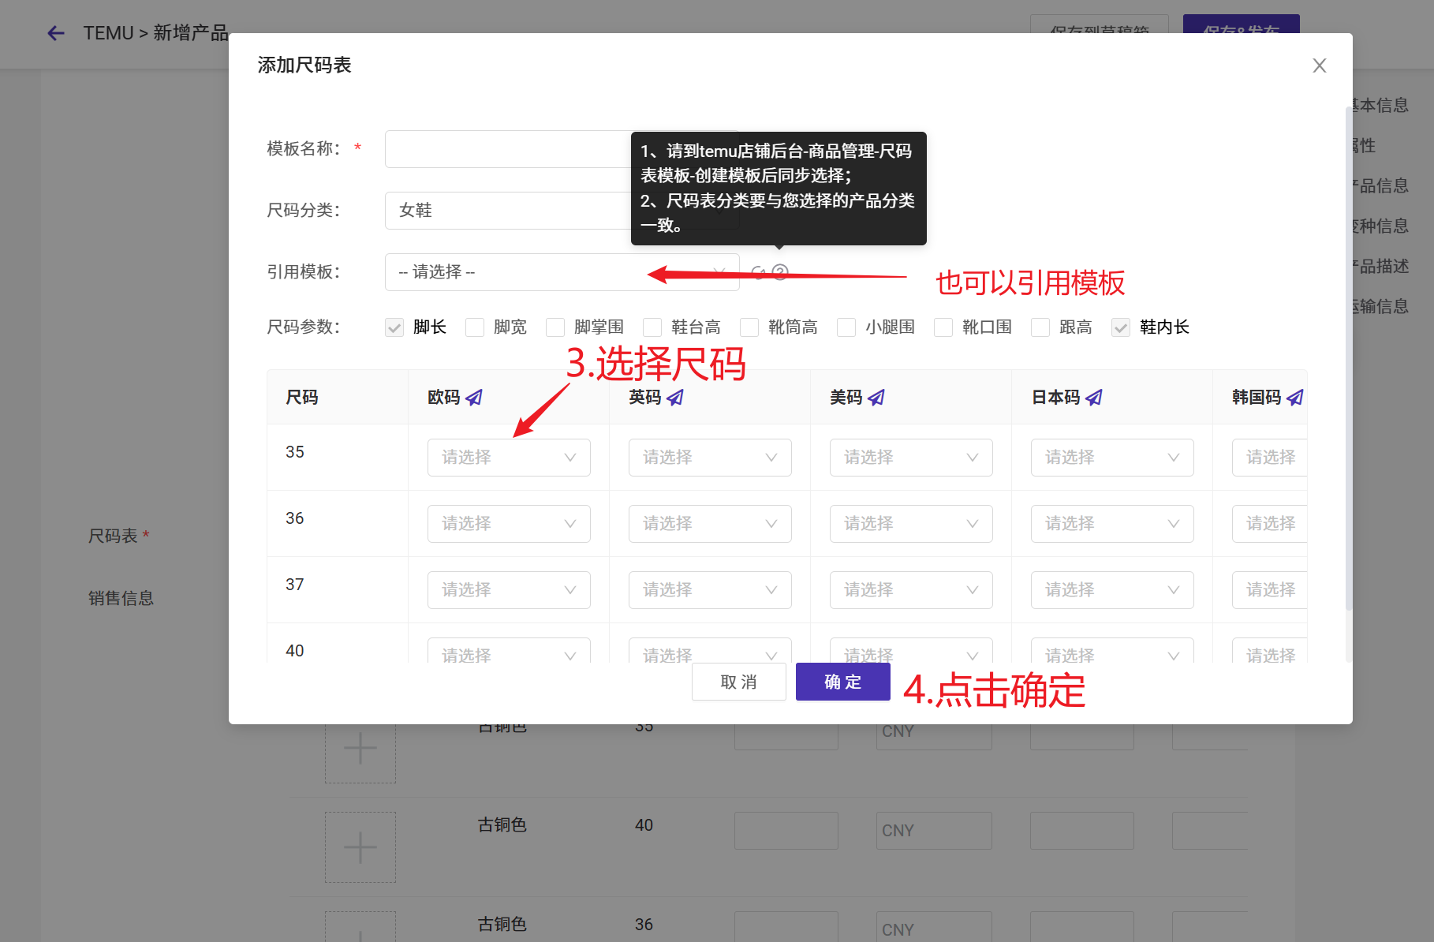
Task: Enable the 鞋台高 checkbox
Action: click(x=652, y=327)
